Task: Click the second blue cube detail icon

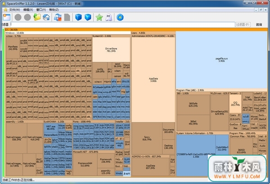Action: click(x=88, y=17)
